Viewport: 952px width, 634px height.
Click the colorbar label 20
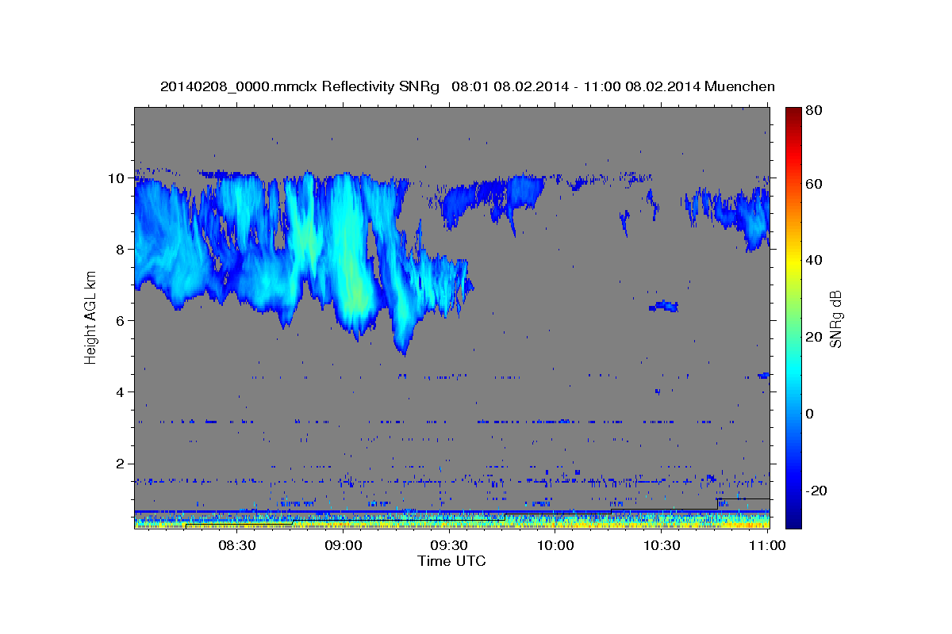(x=813, y=337)
